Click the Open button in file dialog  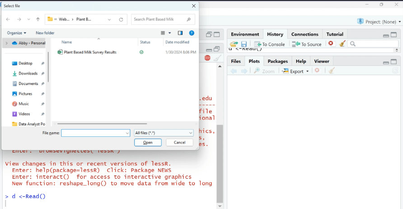(x=148, y=143)
